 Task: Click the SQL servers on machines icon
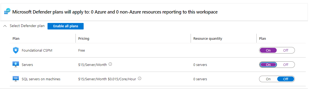(x=15, y=79)
